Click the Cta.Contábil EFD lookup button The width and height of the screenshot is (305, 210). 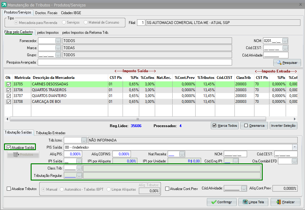tap(294, 161)
